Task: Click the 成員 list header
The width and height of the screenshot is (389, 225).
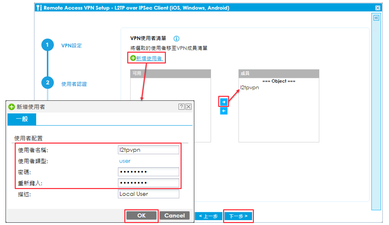Action: coord(279,74)
